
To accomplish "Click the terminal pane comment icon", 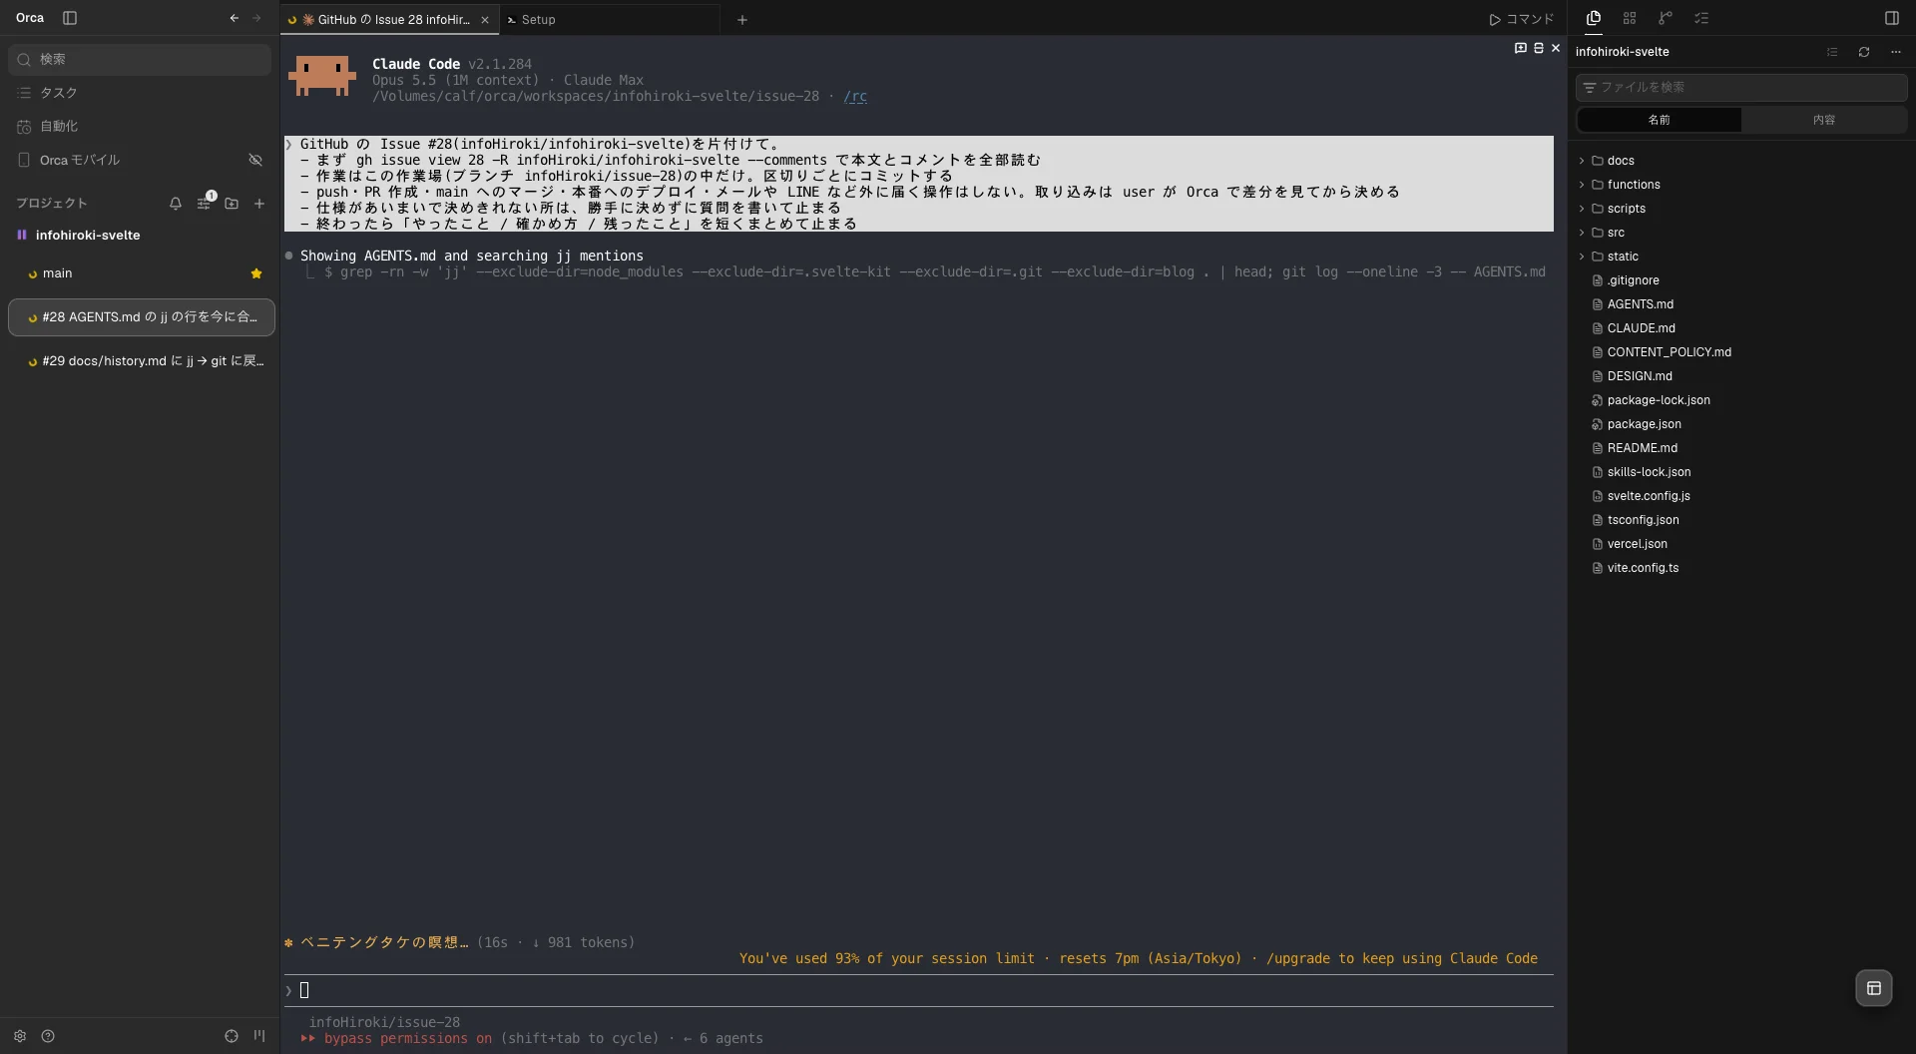I will tap(1520, 48).
